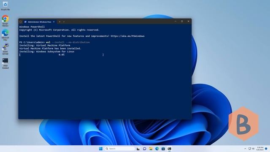Screen dimensions: 270x152
Task: Click the 0.0% install progress bar
Action: pos(62,54)
